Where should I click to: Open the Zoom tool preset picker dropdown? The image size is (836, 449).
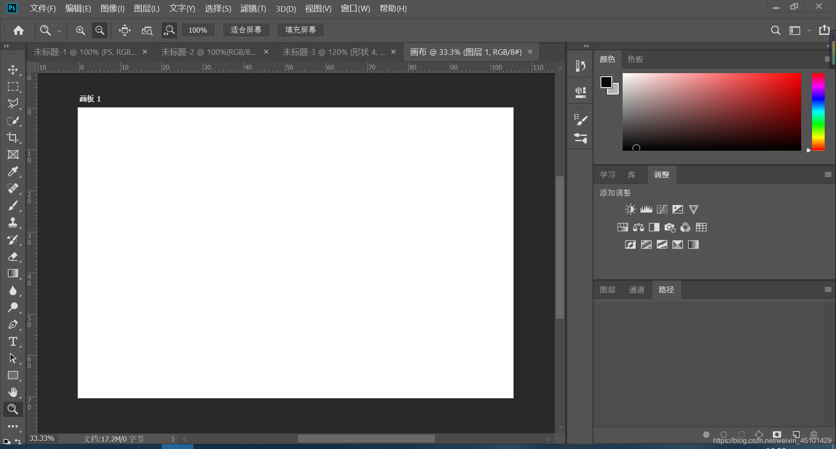pyautogui.click(x=59, y=31)
